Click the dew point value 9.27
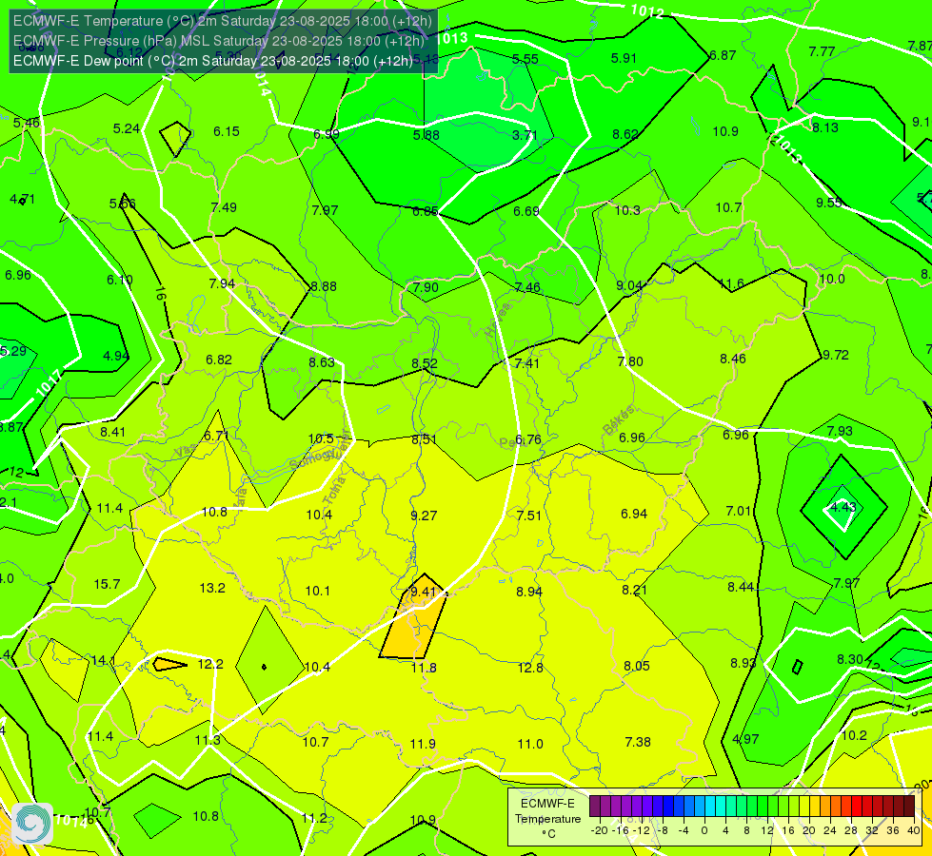This screenshot has width=932, height=856. [x=424, y=515]
